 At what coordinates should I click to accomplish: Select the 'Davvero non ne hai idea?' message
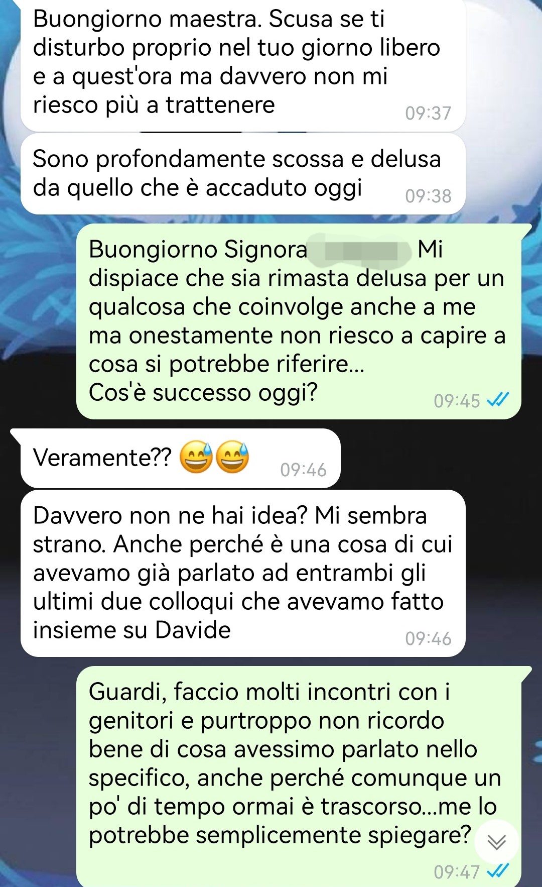(243, 573)
